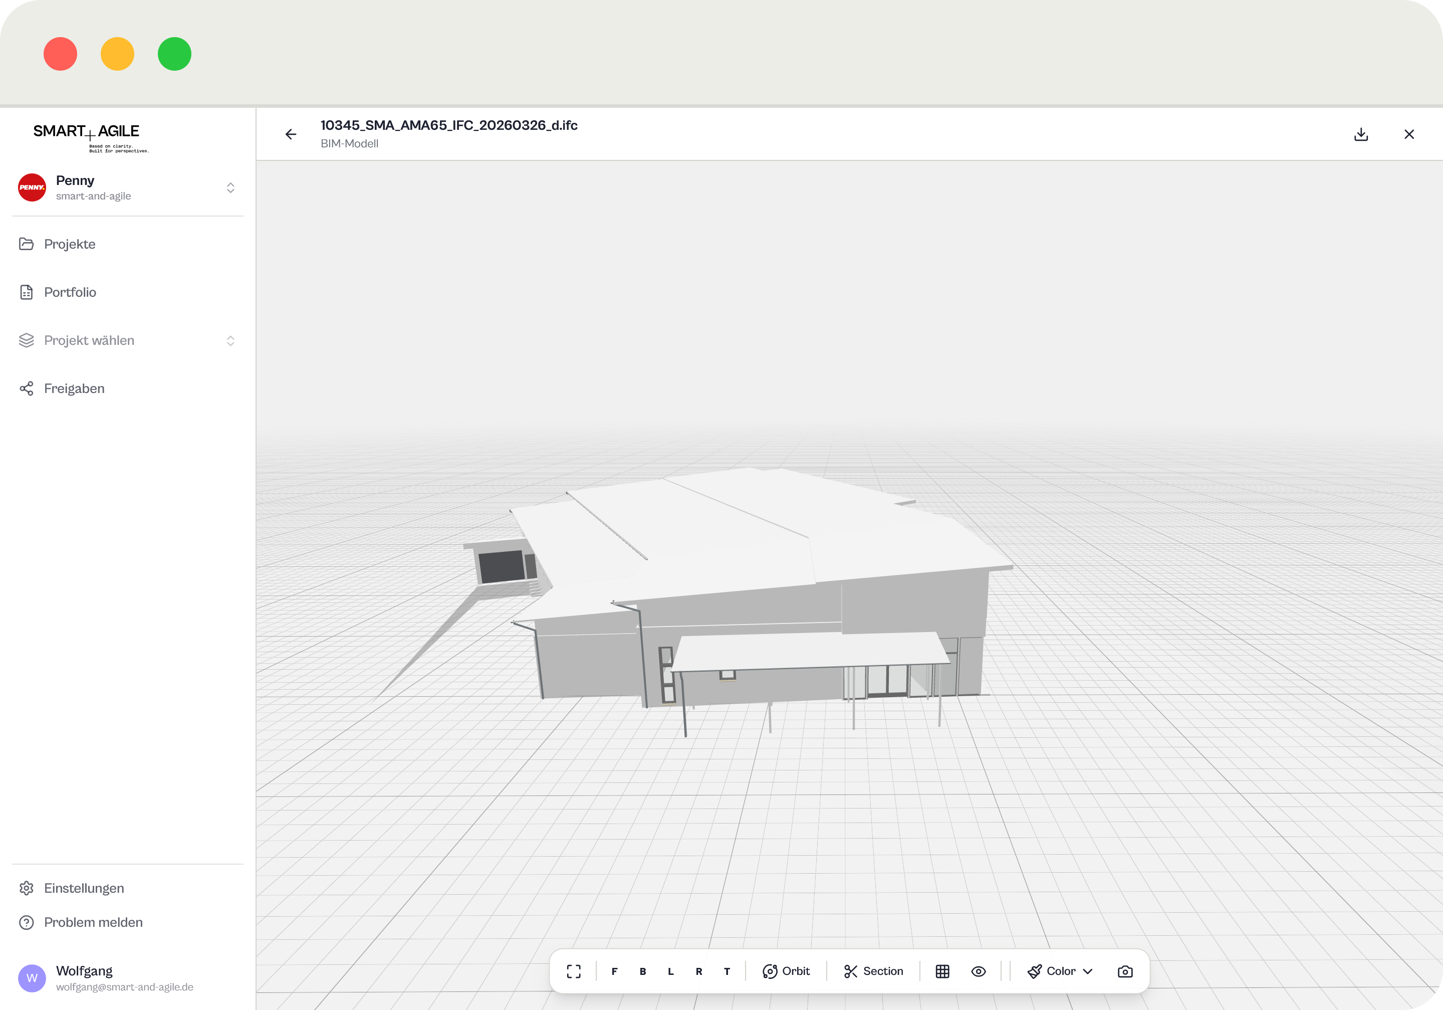Toggle visibility with the eye icon
This screenshot has height=1010, width=1443.
[979, 971]
